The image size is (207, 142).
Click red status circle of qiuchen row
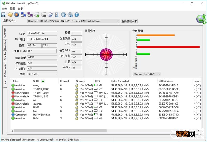(13, 104)
